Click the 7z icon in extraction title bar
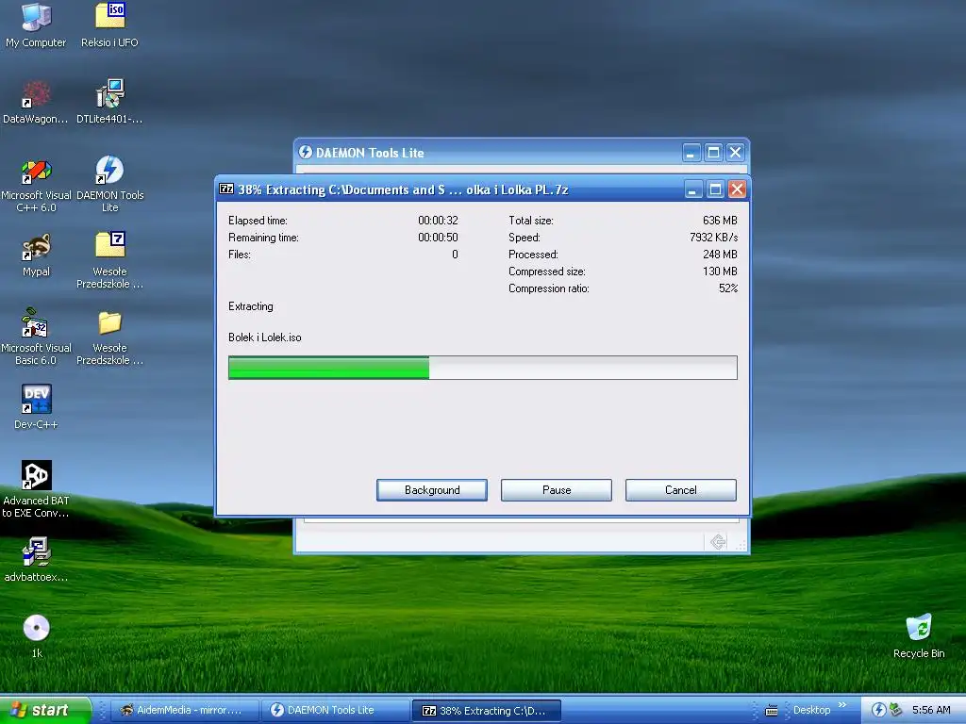Screen dimensions: 966x724 tap(226, 189)
